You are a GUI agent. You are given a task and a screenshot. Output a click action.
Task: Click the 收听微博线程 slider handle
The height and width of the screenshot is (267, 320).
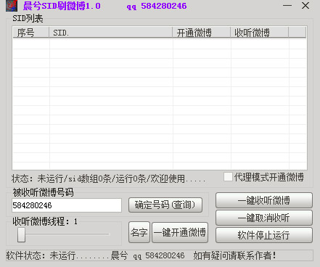[x=21, y=234]
